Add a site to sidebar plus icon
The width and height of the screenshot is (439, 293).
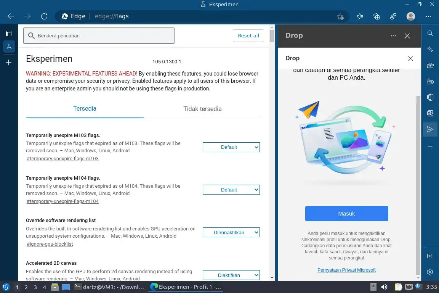[430, 146]
